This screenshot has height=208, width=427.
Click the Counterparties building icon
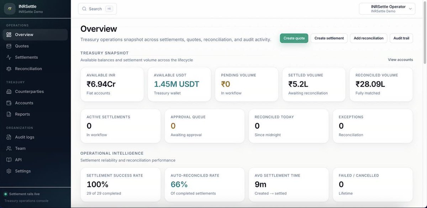9,91
